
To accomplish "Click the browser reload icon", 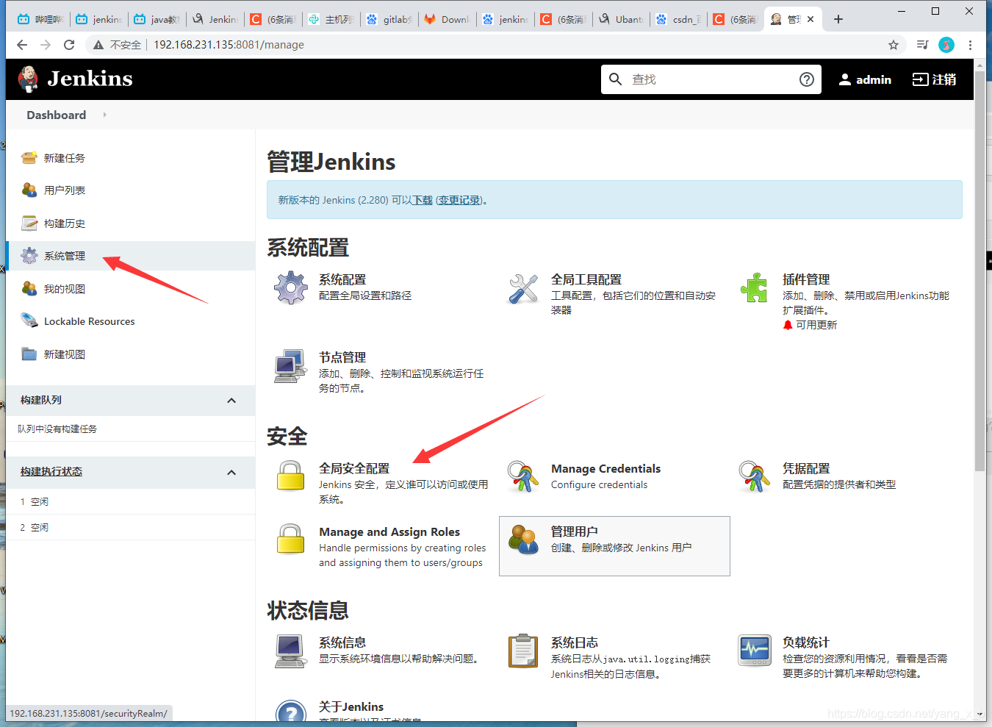I will [69, 45].
